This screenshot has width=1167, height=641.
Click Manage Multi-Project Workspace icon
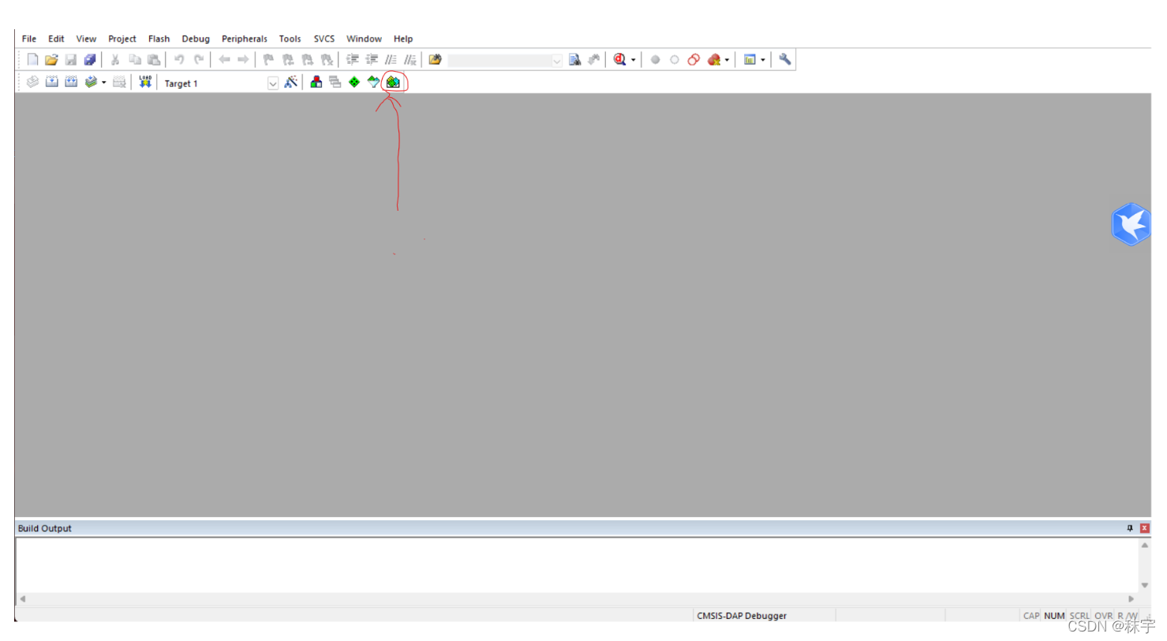335,82
